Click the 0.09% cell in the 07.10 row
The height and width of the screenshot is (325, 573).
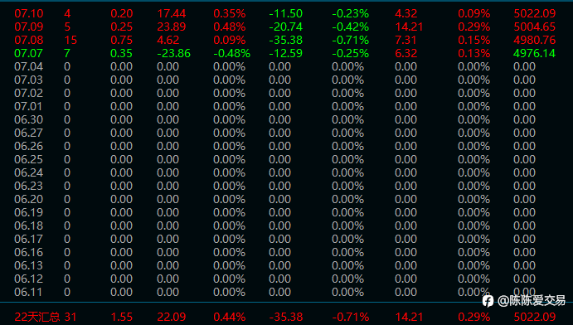tap(474, 13)
